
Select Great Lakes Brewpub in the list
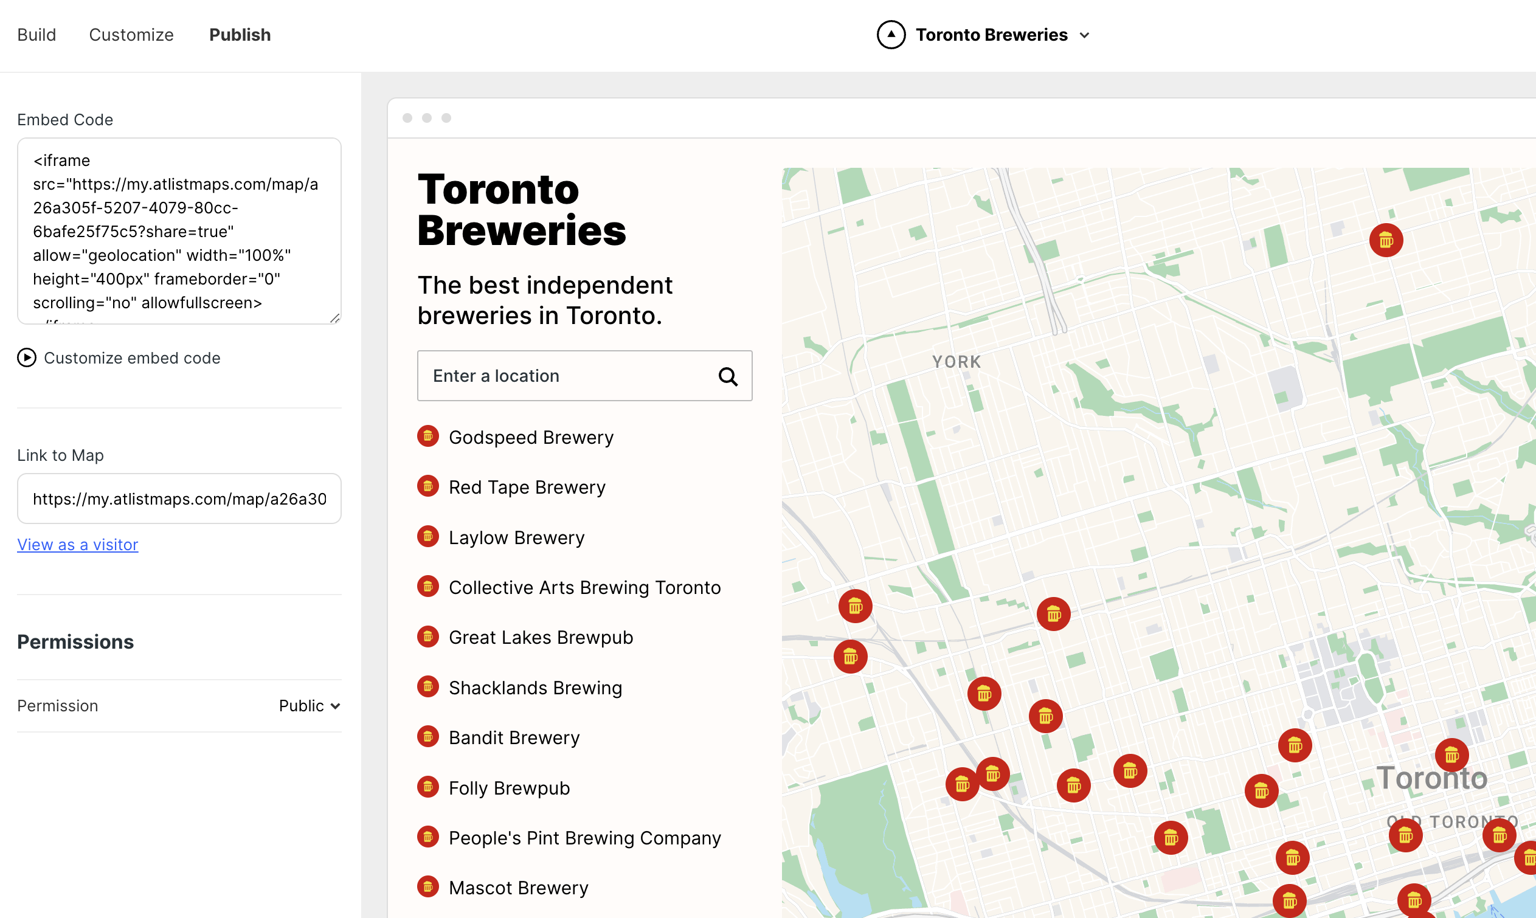pos(541,637)
